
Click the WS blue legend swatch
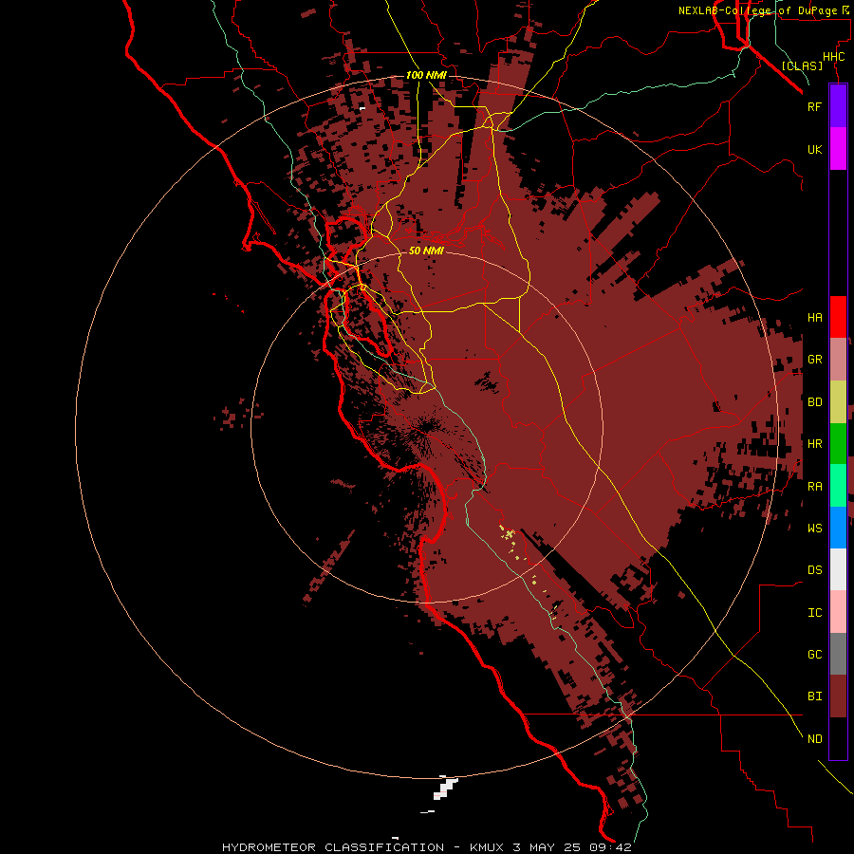(838, 528)
